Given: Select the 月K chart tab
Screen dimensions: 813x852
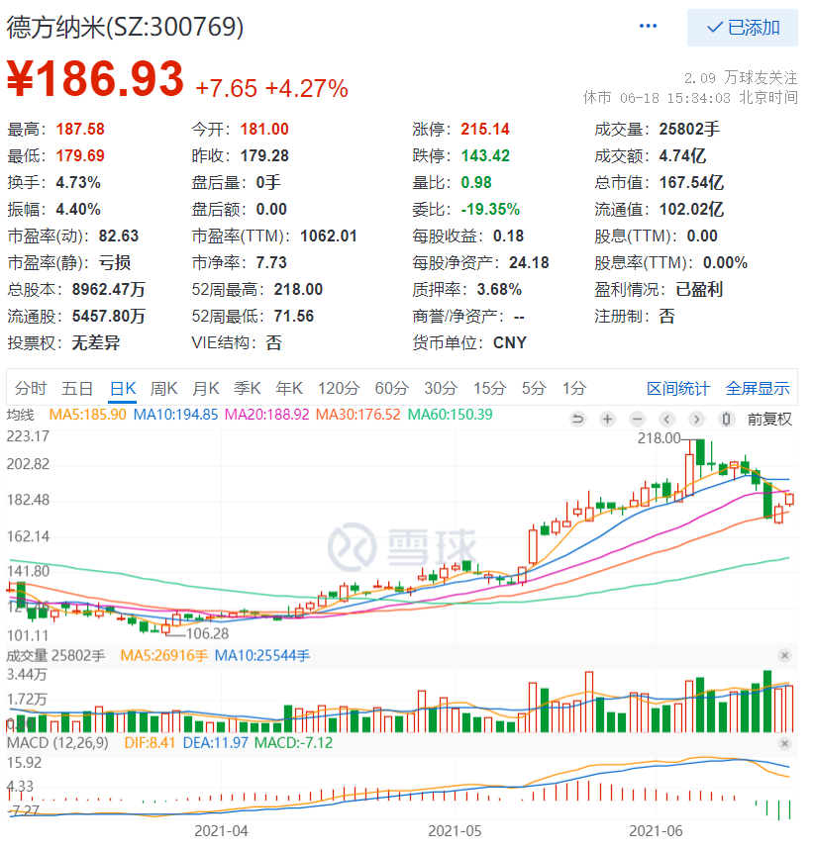Looking at the screenshot, I should 206,388.
